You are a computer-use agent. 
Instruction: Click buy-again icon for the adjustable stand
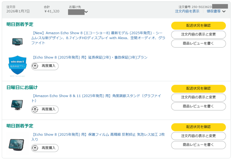click(x=35, y=109)
